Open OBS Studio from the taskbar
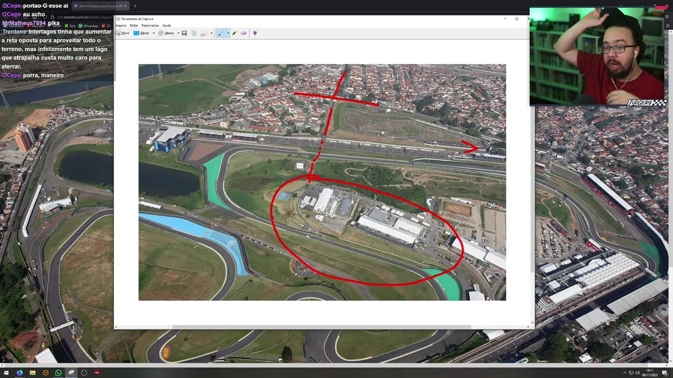This screenshot has height=378, width=673. (84, 373)
